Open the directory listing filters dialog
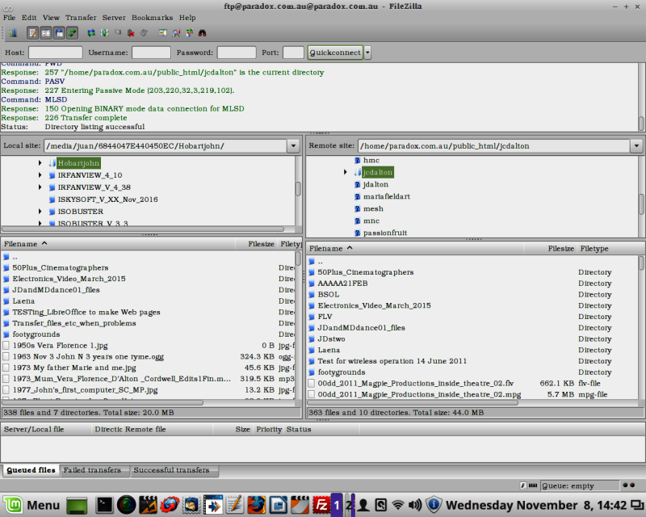 coord(163,33)
